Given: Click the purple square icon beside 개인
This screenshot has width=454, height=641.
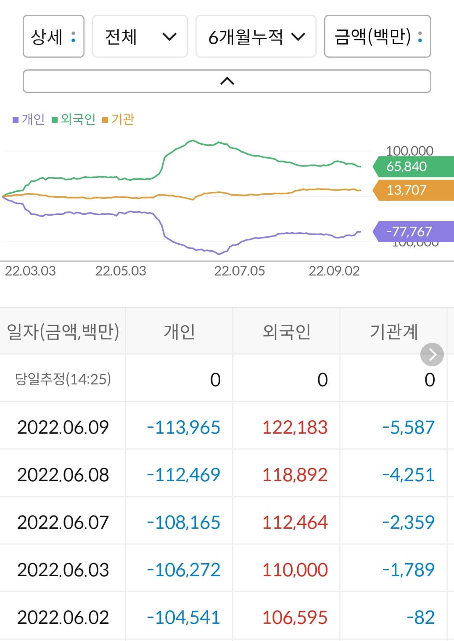Looking at the screenshot, I should (15, 119).
